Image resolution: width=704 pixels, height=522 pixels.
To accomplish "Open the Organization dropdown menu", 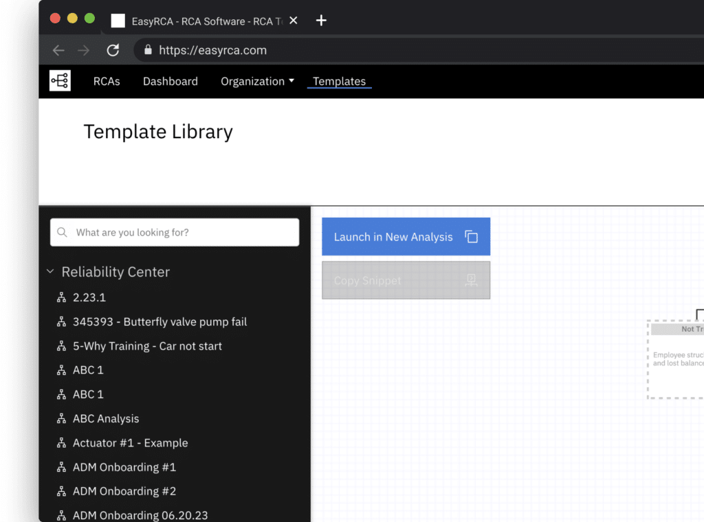I will coord(257,80).
